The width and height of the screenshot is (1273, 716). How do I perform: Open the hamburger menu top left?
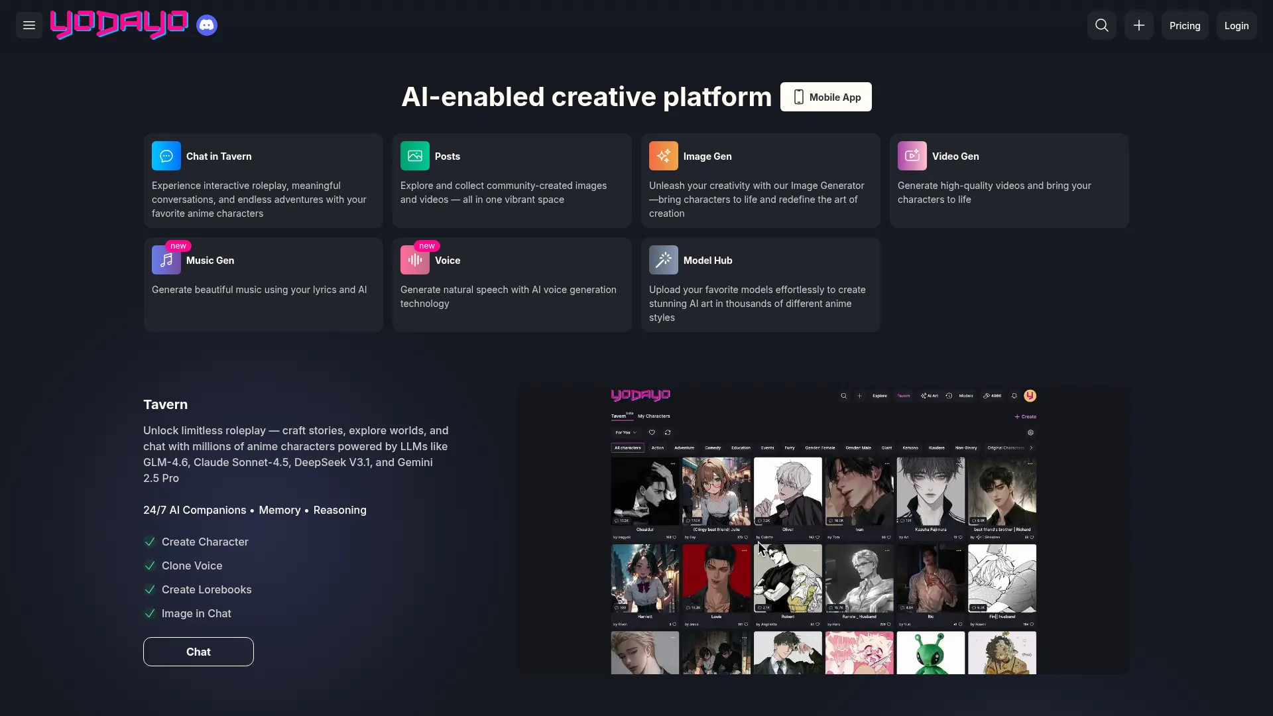[x=28, y=25]
